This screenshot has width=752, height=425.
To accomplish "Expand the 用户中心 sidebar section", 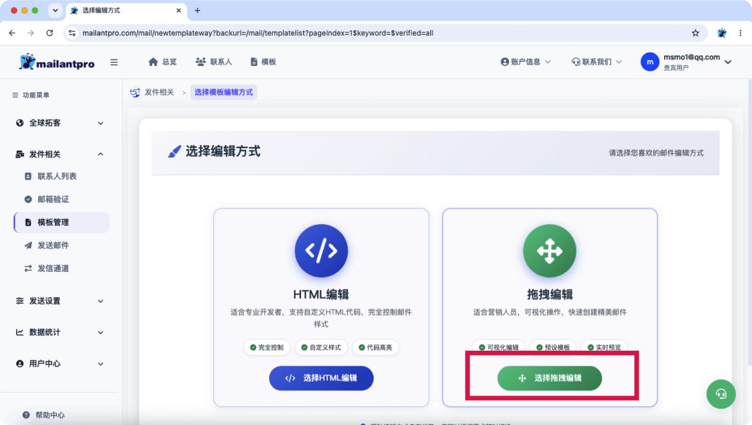I will pos(59,364).
